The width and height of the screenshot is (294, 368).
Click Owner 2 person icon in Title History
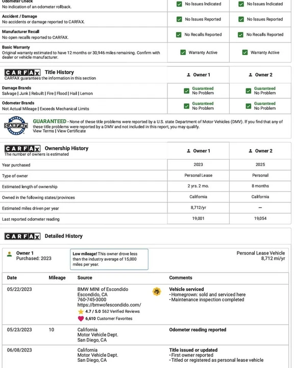tap(251, 75)
